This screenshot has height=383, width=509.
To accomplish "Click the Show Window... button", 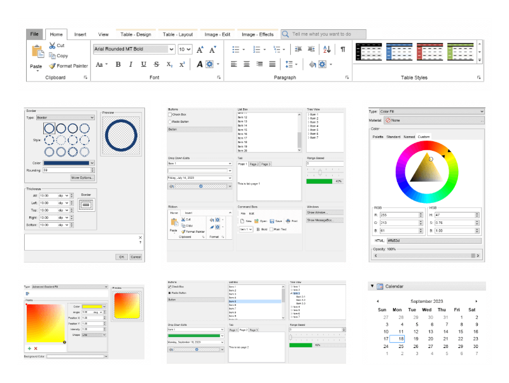I will coord(324,212).
